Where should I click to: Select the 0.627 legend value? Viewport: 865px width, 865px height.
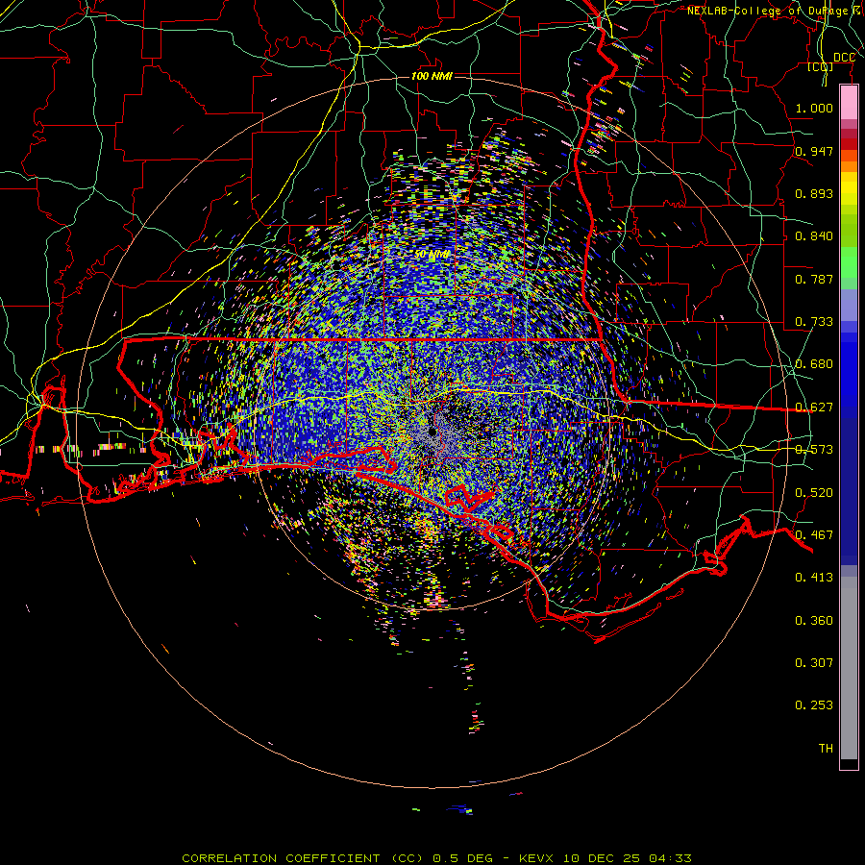(814, 408)
